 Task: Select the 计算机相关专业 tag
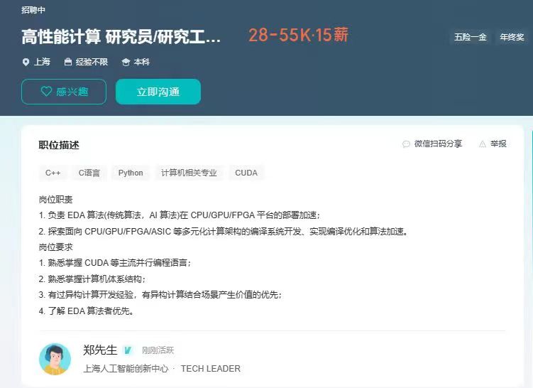tap(189, 173)
